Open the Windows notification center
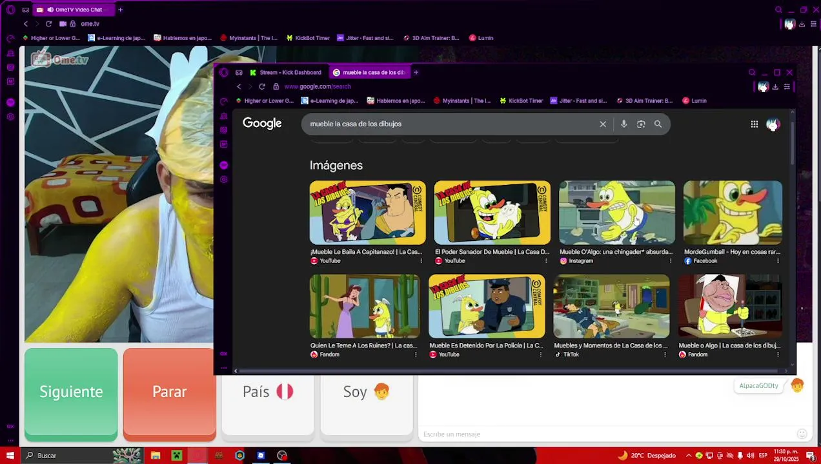Screen dimensions: 821x464 click(x=811, y=456)
